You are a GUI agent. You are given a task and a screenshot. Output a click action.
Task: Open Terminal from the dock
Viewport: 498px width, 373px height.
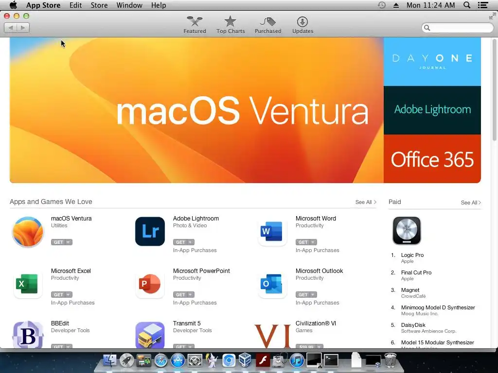click(331, 360)
